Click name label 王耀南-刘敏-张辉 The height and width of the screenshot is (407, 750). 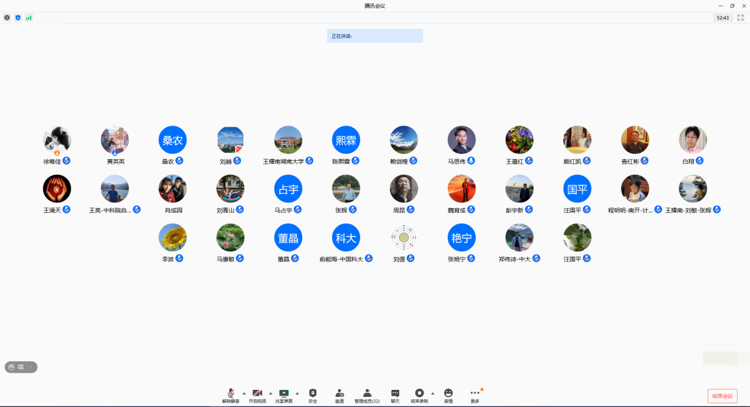click(x=688, y=210)
